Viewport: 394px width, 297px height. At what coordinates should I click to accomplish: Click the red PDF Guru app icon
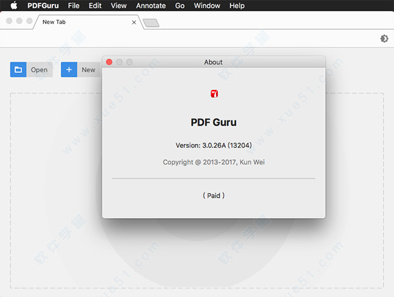point(214,94)
